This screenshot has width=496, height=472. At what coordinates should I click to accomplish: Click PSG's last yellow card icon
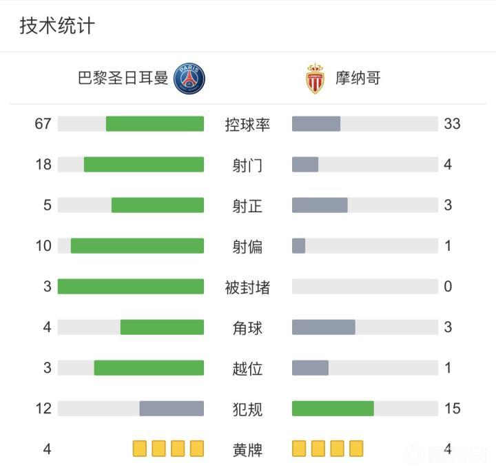click(197, 449)
